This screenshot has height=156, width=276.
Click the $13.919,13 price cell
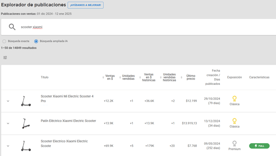coord(190,124)
